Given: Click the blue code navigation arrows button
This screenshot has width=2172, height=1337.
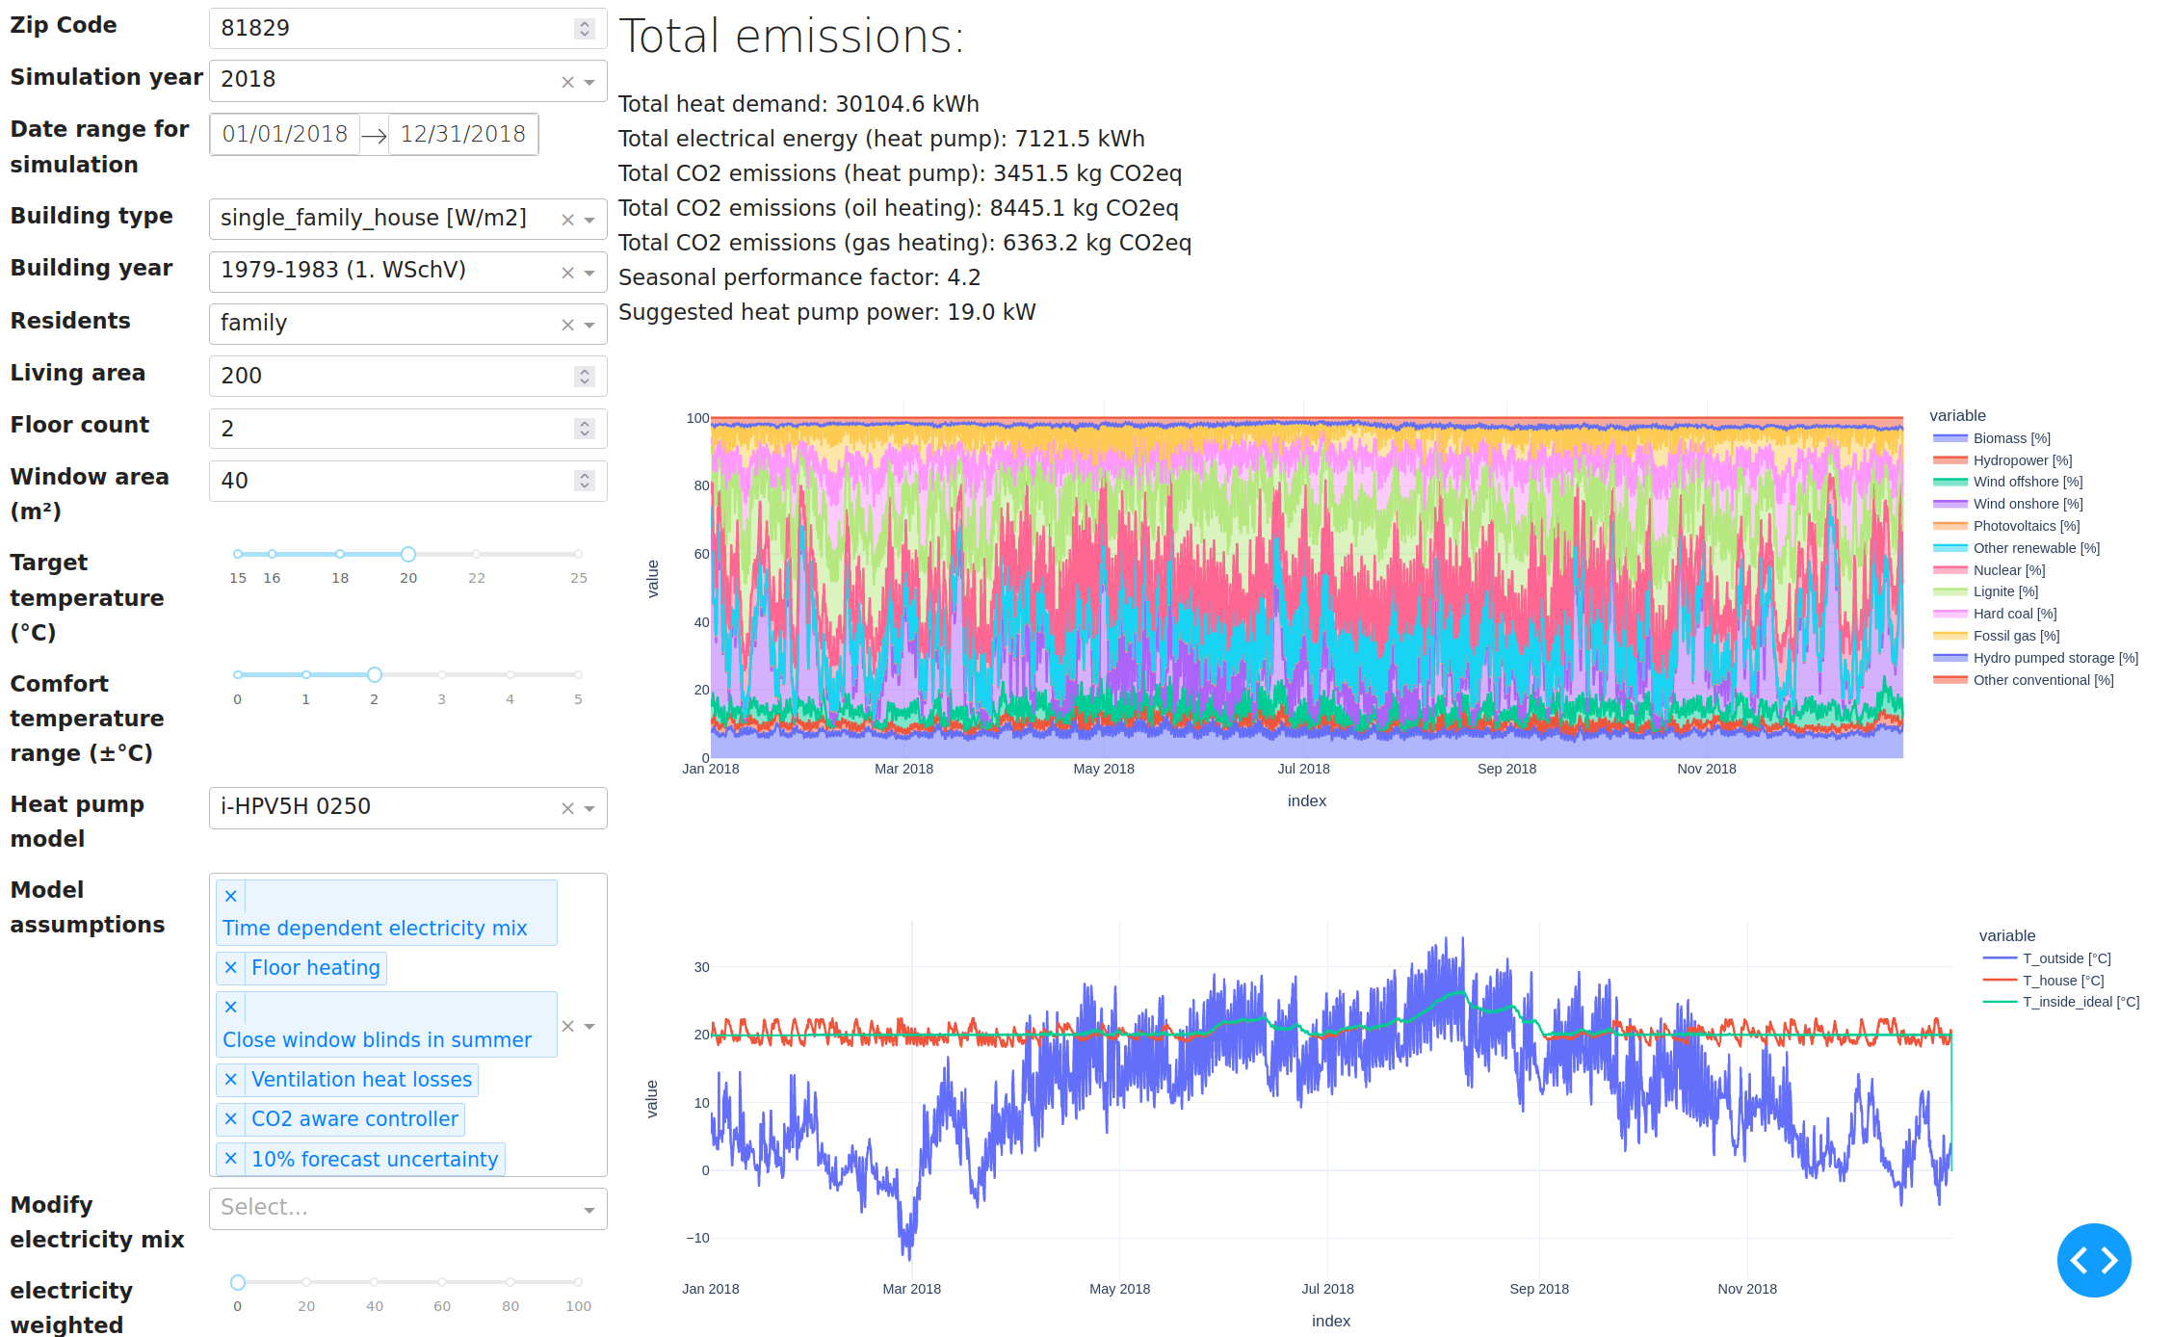Looking at the screenshot, I should point(2093,1260).
